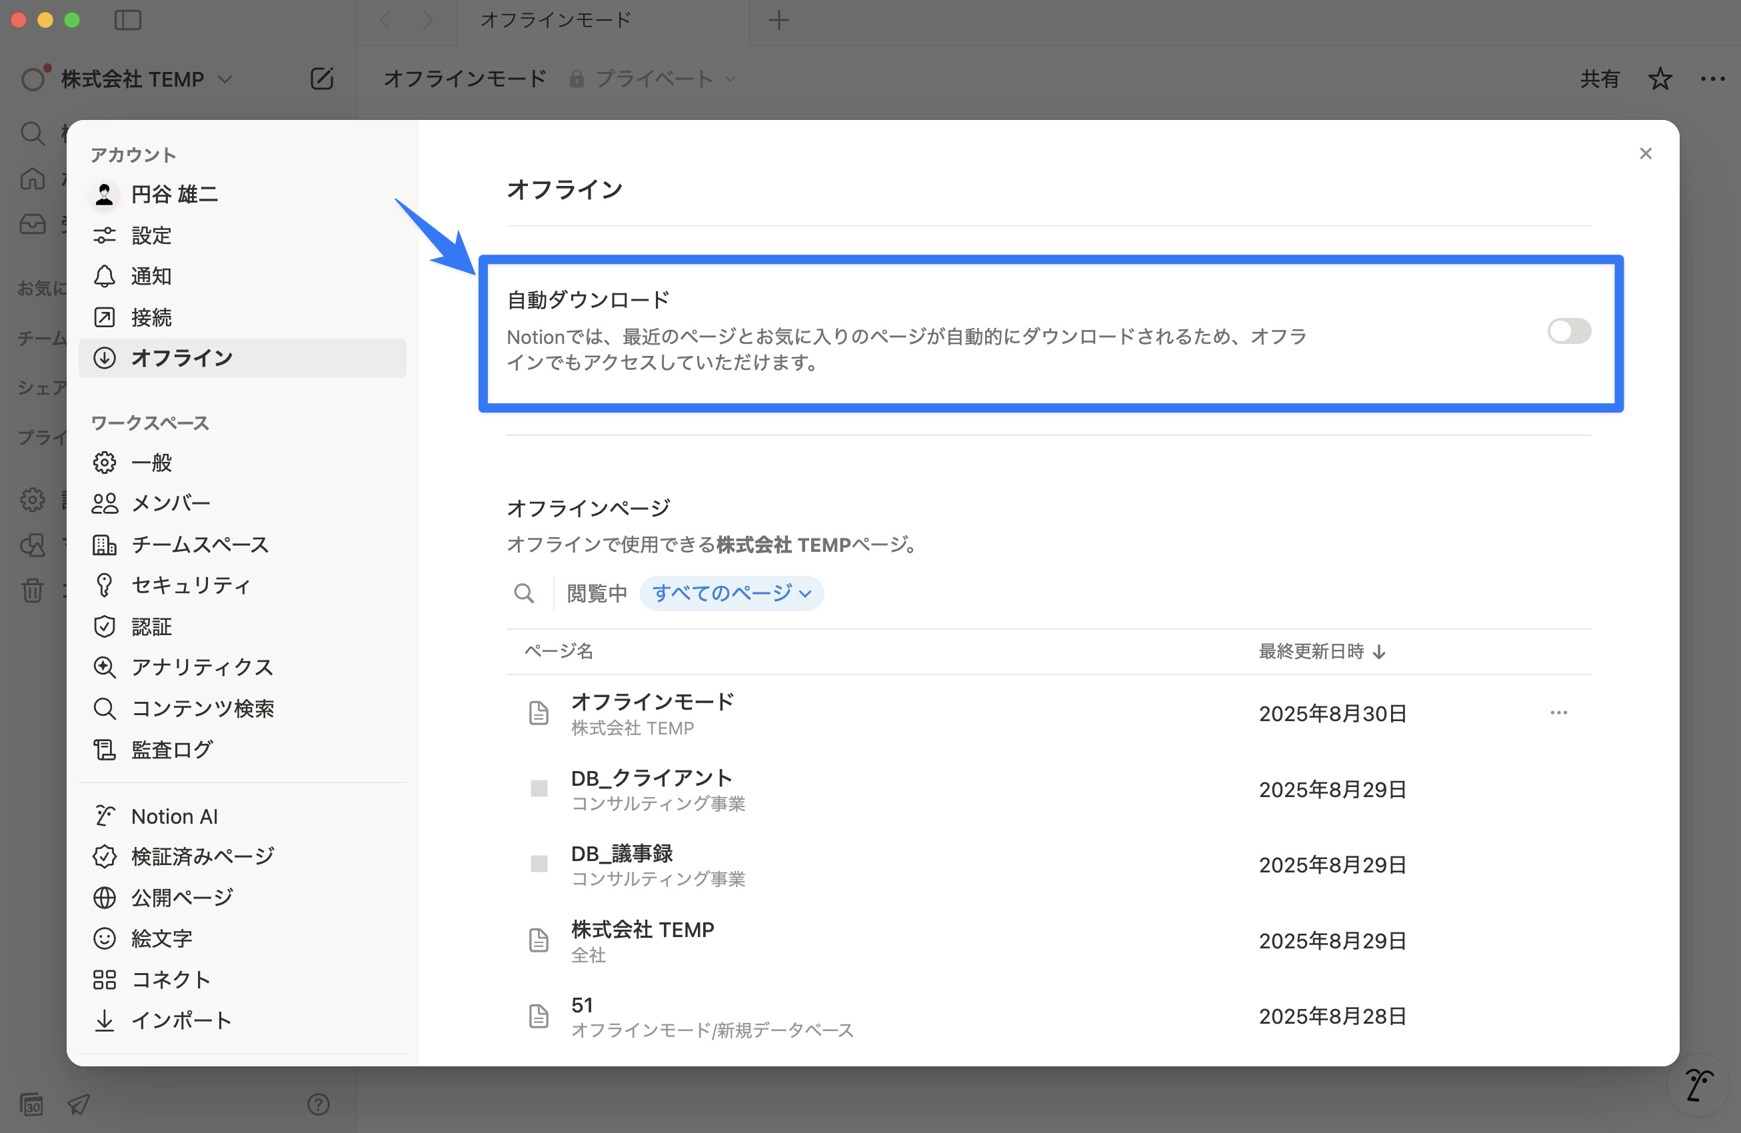Open 公開ページ section

pos(242,898)
